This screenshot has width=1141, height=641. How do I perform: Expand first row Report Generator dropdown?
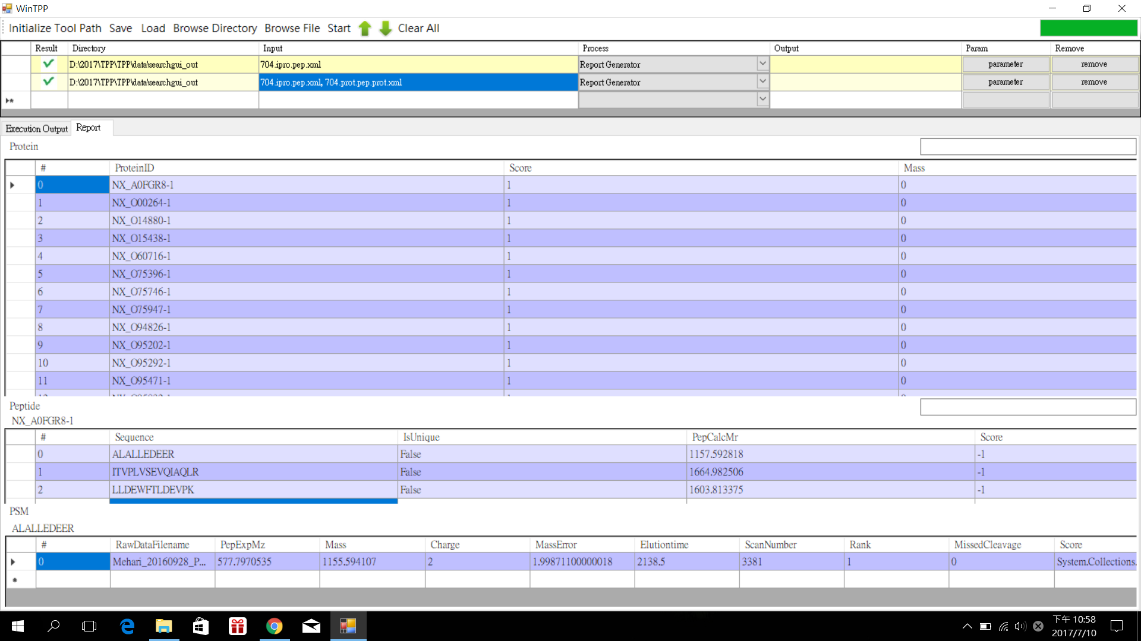click(762, 64)
